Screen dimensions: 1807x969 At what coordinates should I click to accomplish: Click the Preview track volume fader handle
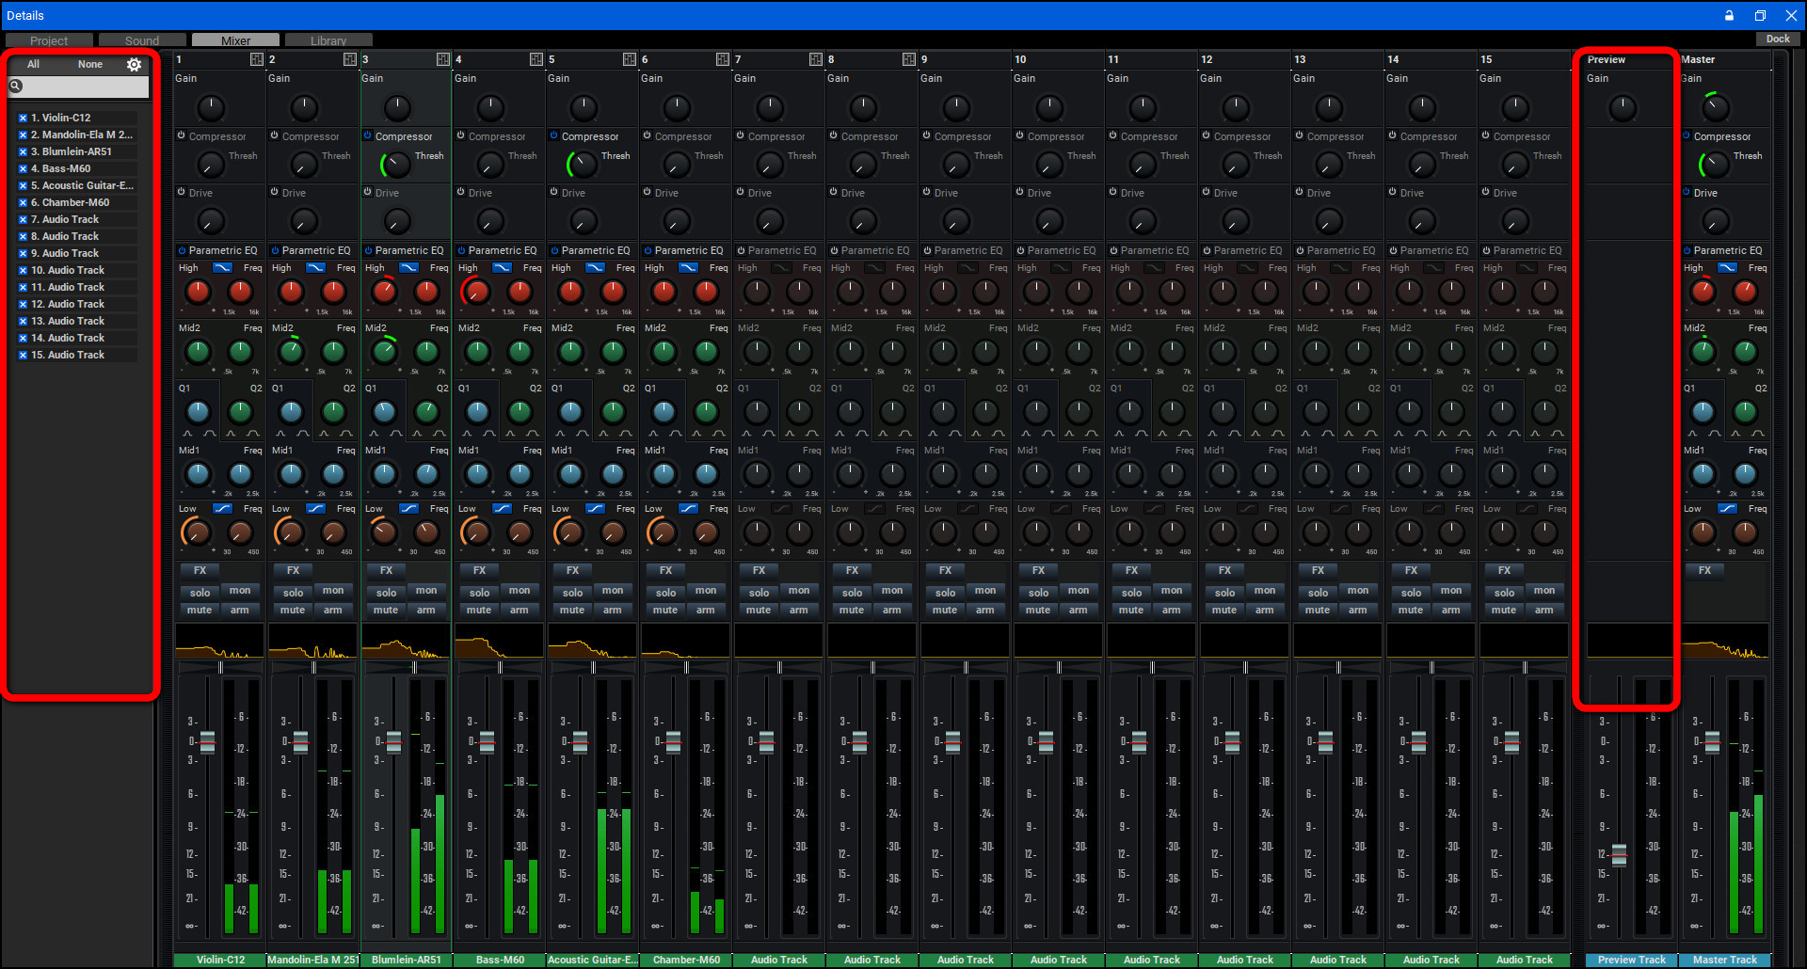pyautogui.click(x=1619, y=855)
